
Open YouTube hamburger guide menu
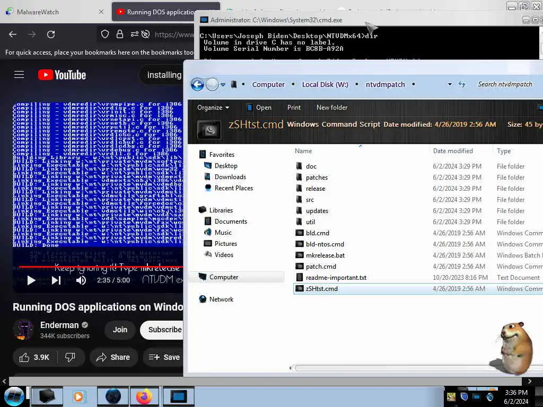coord(19,75)
